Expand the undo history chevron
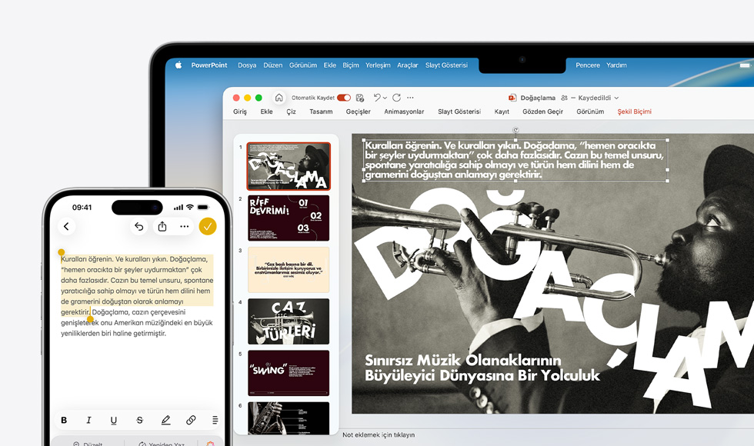Viewport: 754px width, 446px height. [x=385, y=98]
